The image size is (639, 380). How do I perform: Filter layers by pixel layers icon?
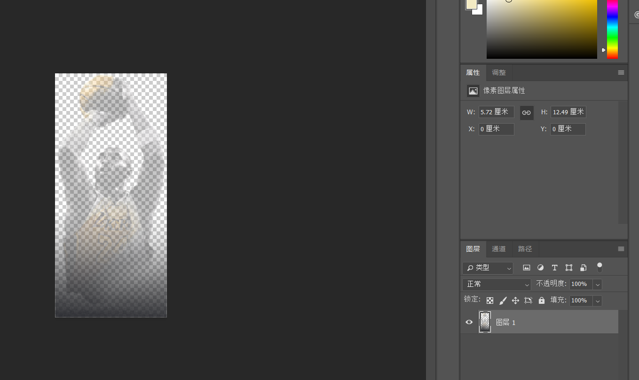526,267
